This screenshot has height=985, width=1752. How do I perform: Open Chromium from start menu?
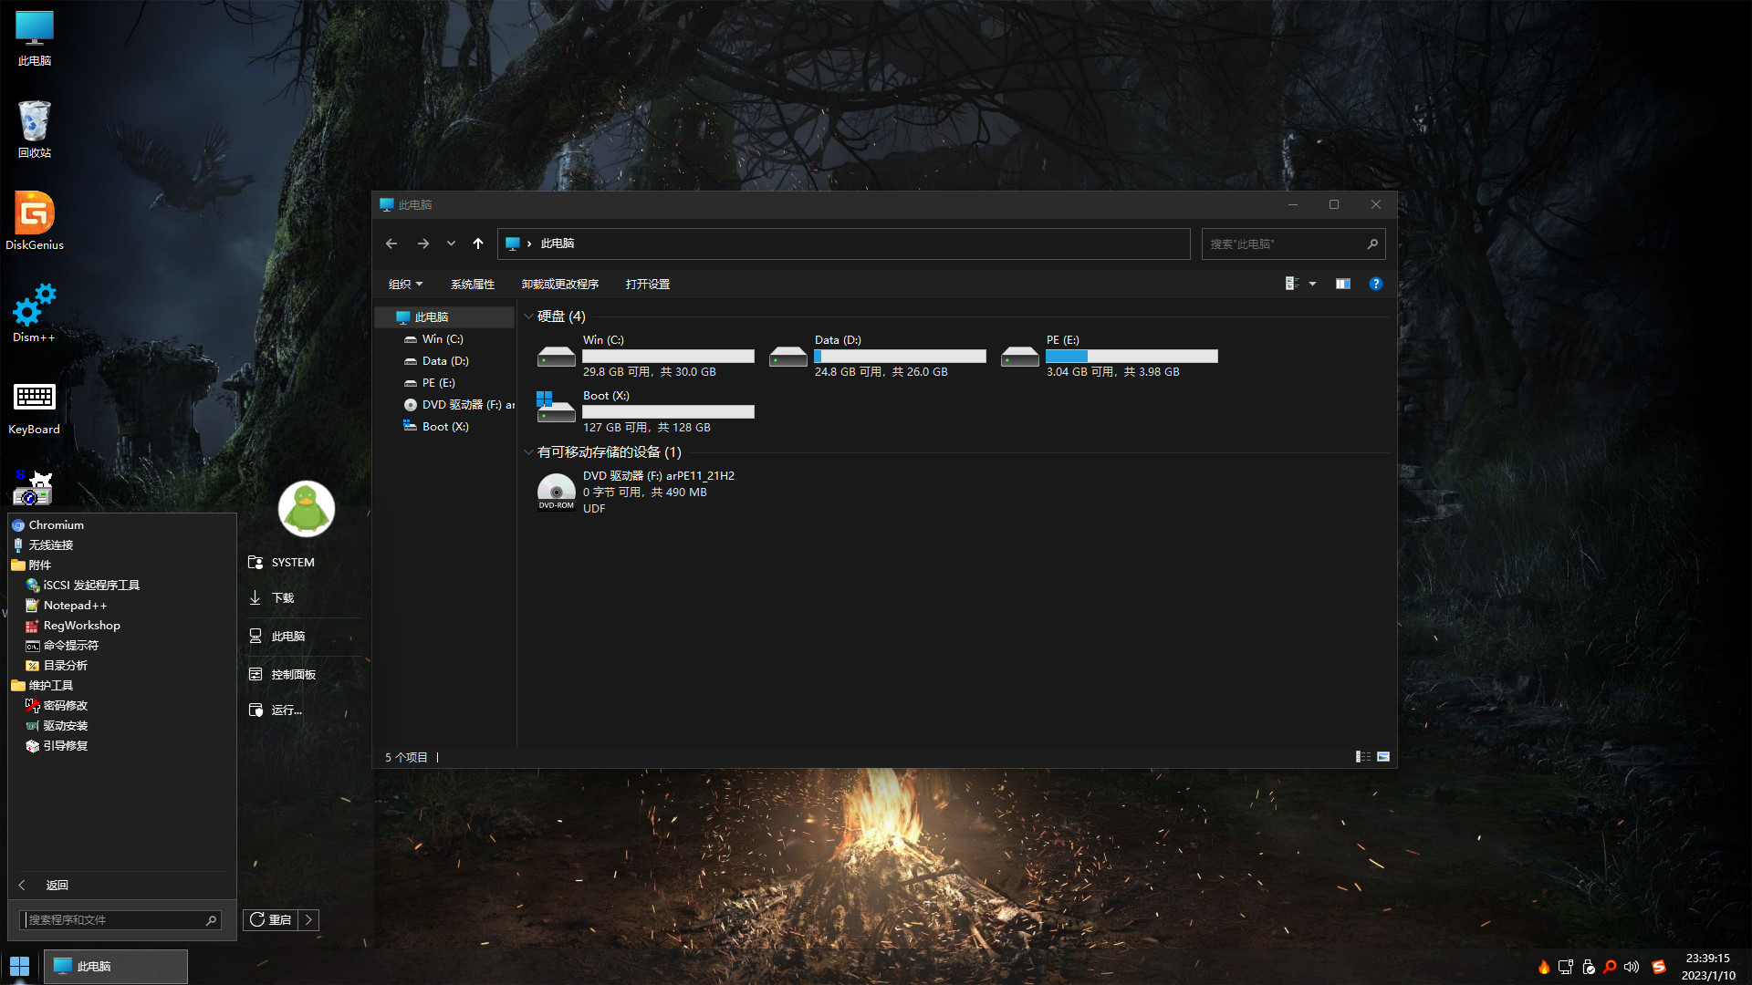pyautogui.click(x=47, y=525)
